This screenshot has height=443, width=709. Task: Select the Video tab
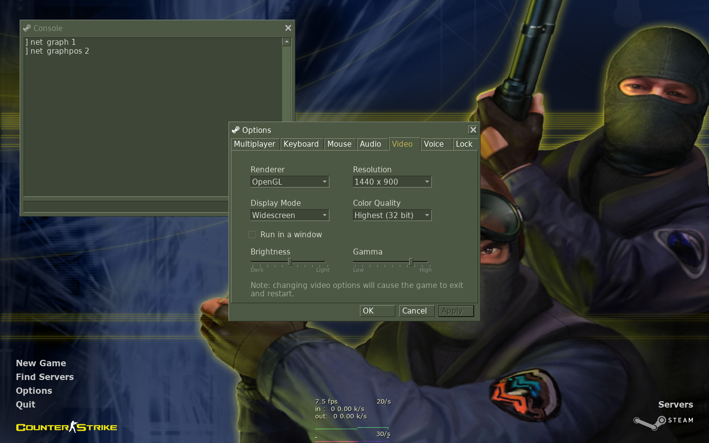coord(404,144)
